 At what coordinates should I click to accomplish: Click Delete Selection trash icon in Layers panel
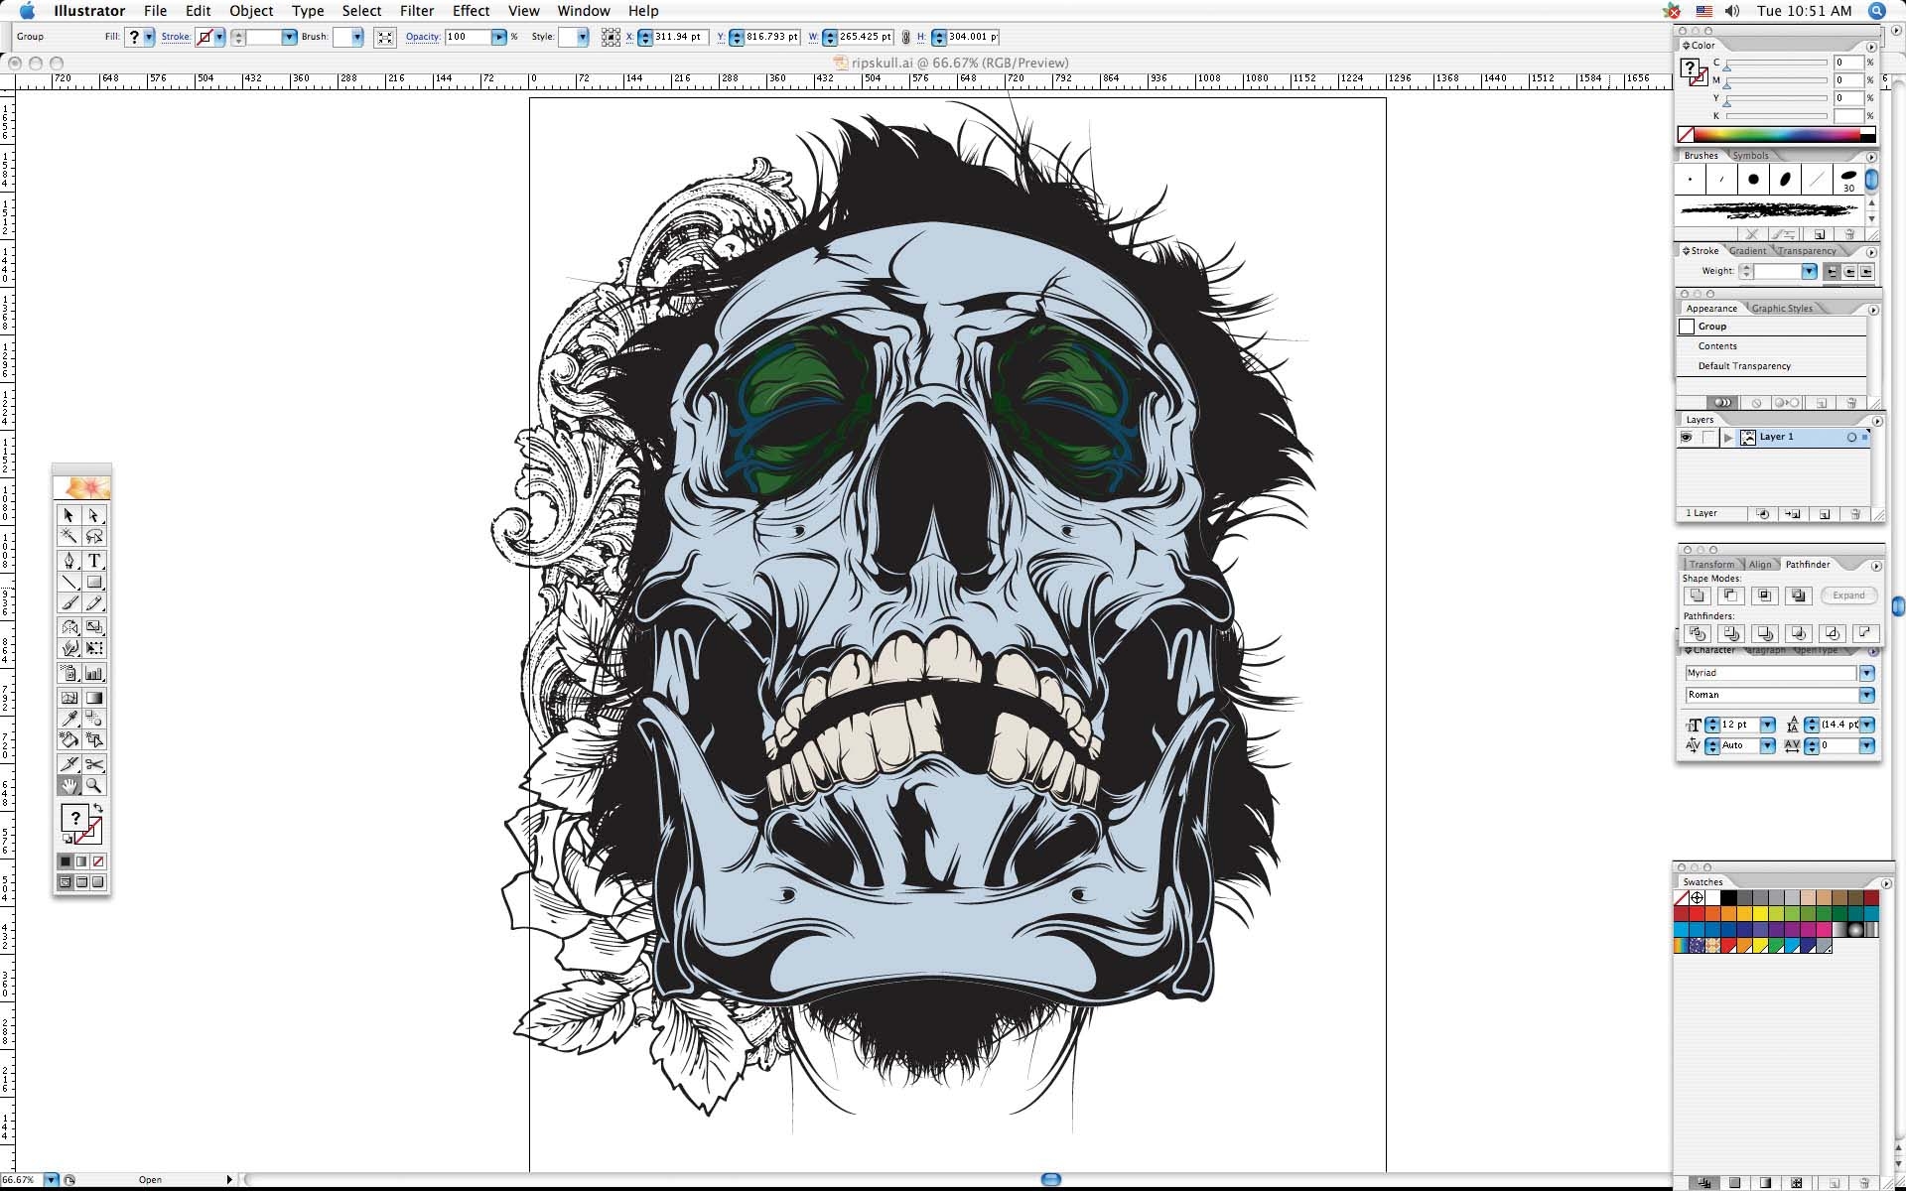point(1855,514)
